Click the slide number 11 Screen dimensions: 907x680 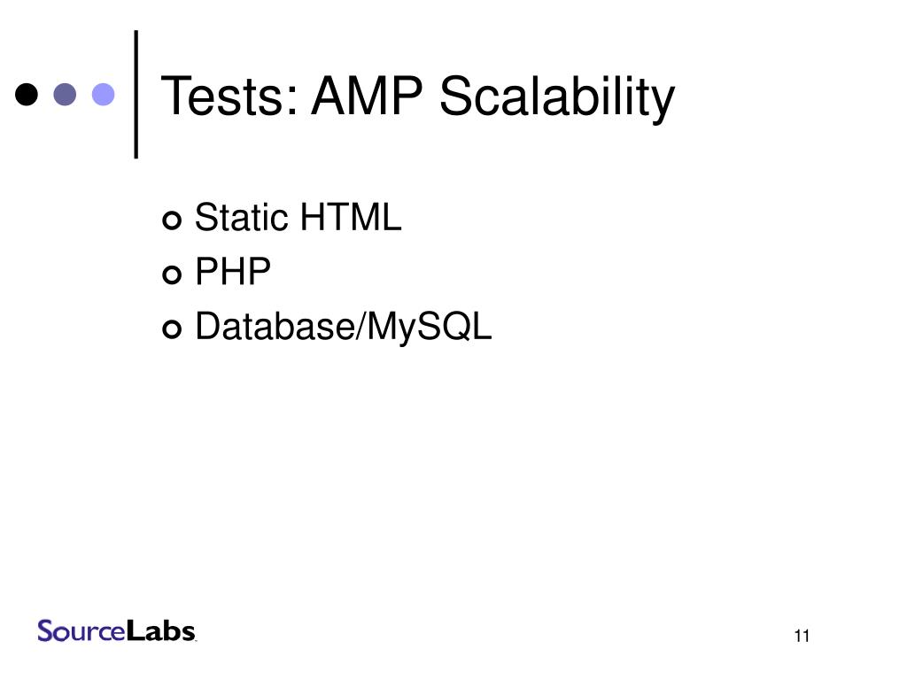click(802, 636)
